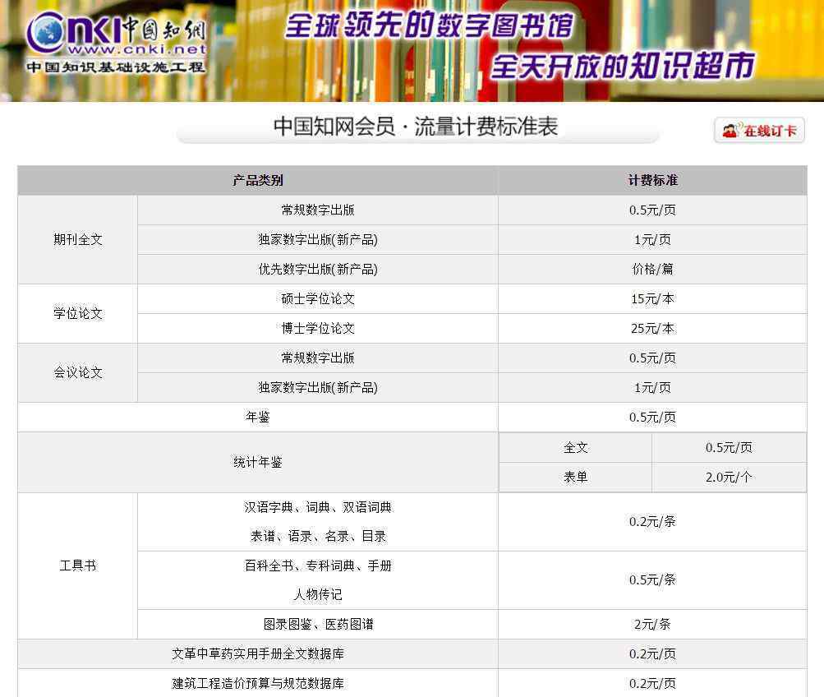Click the 表单 cell under 统计年鉴

(575, 477)
